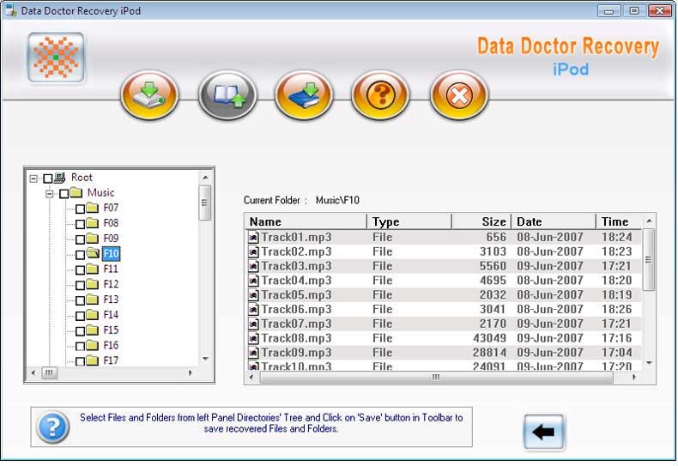Click file list horizontal scrollbar left arrow
This screenshot has width=678, height=466.
pos(251,378)
